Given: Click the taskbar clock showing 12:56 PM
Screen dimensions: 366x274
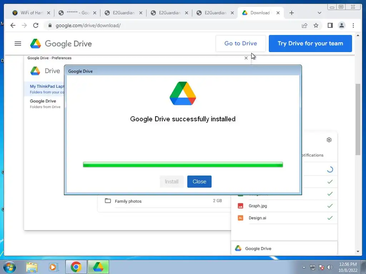Looking at the screenshot, I should (x=348, y=267).
